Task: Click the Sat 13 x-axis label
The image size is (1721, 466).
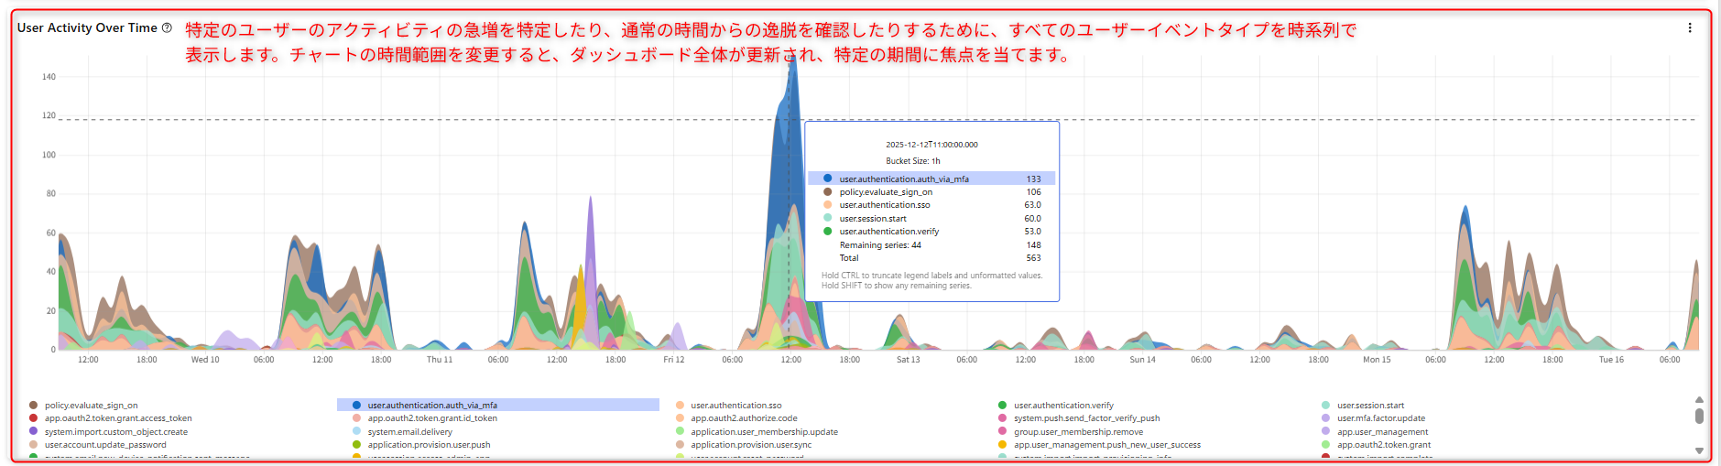Action: (909, 360)
